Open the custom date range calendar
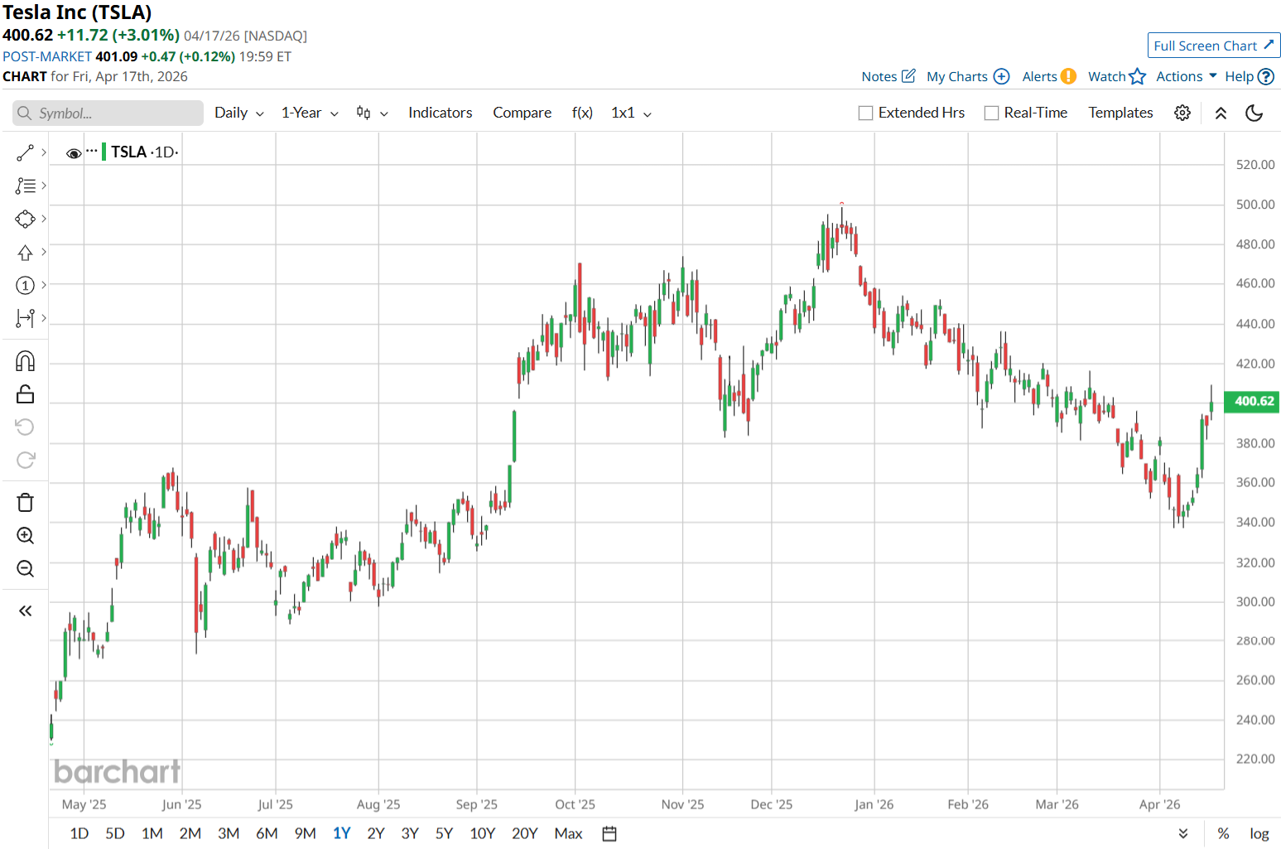The image size is (1281, 849). click(609, 834)
